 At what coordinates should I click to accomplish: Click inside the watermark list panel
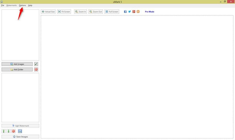click(x=20, y=98)
